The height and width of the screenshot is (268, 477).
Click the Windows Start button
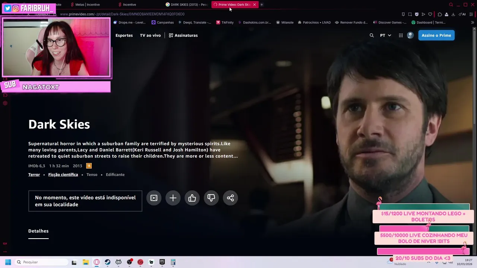pos(8,262)
